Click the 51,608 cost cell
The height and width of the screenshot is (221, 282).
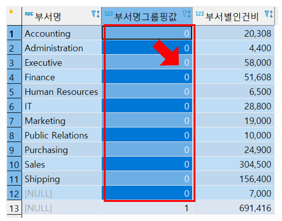234,76
